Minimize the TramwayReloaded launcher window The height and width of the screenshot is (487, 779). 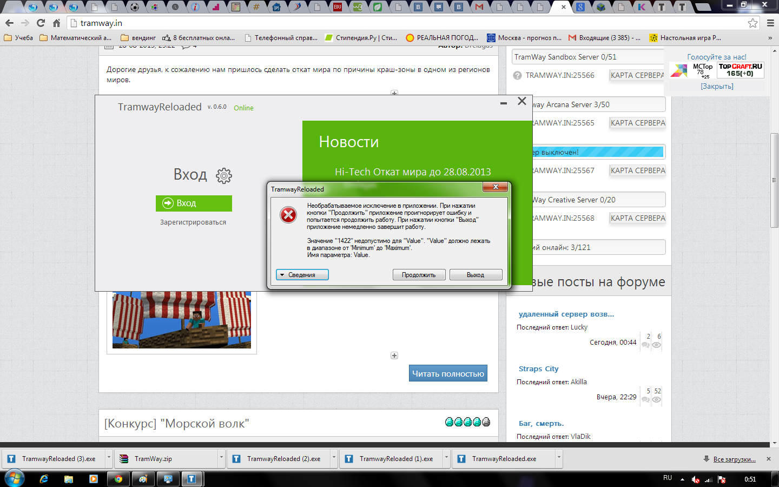[x=504, y=103]
